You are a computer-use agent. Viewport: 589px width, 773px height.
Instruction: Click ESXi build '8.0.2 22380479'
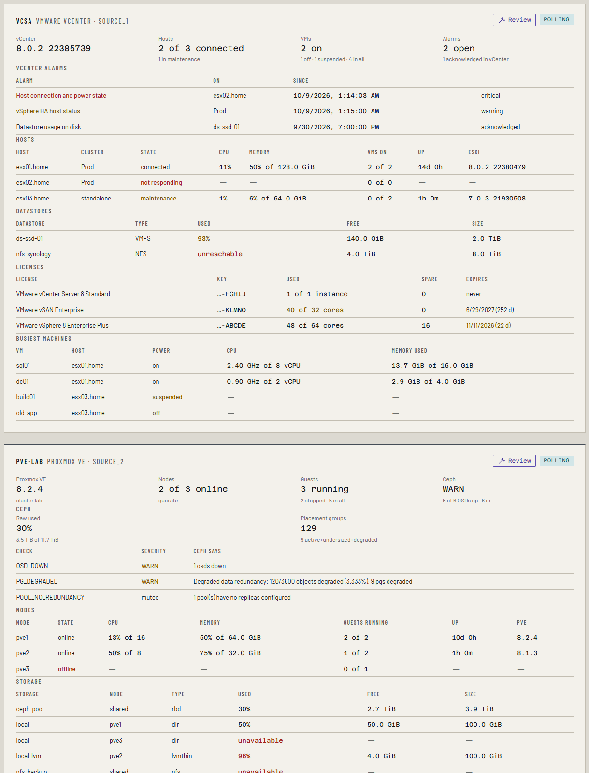coord(497,167)
